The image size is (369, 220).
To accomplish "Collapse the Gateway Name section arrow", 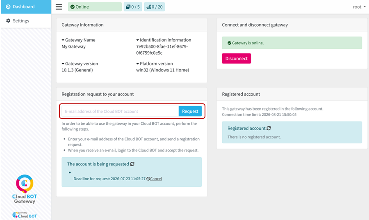I will pyautogui.click(x=63, y=40).
